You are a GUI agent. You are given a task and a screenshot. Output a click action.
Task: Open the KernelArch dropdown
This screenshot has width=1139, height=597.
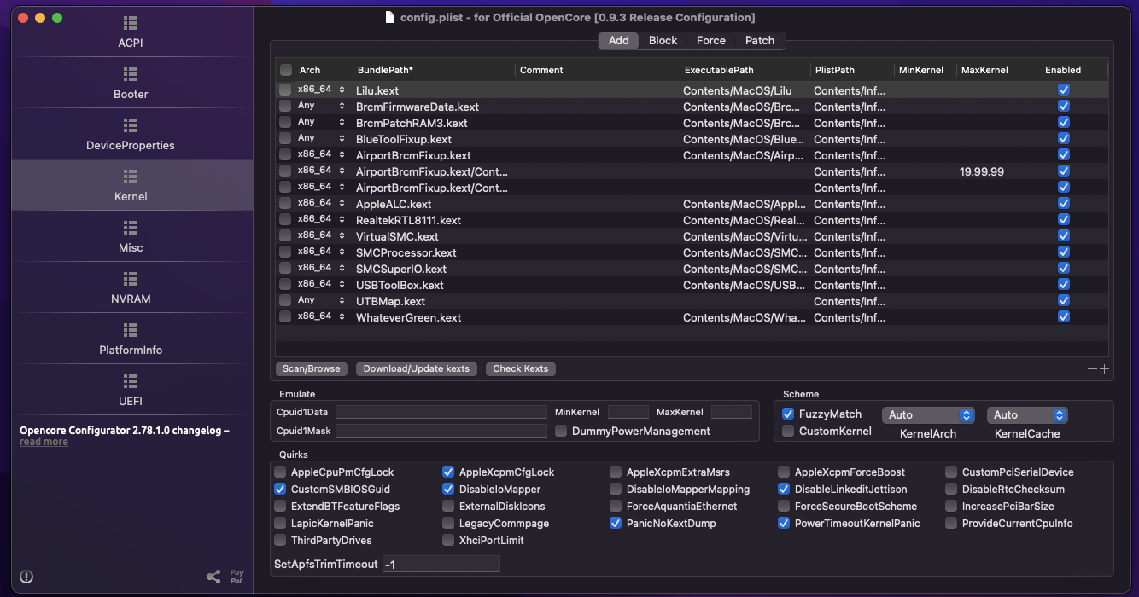click(928, 415)
